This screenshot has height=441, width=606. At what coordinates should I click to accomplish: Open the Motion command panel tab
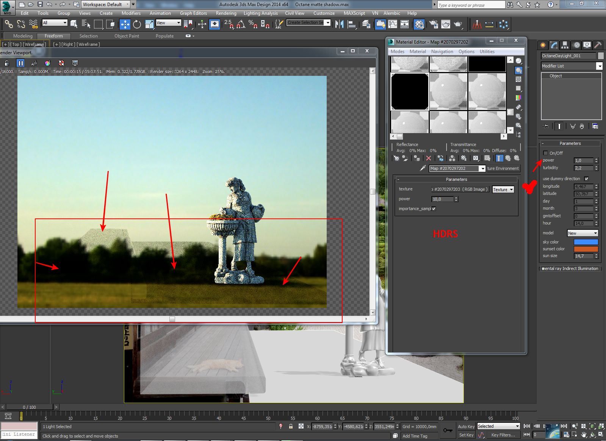pos(576,45)
